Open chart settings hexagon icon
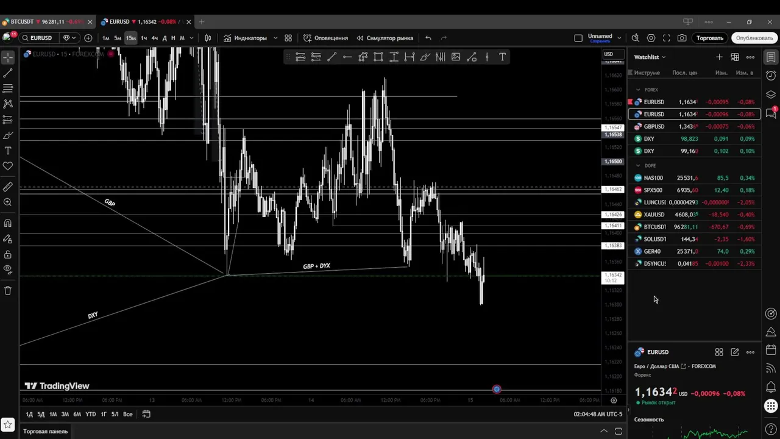Screen dimensions: 780x439 pyautogui.click(x=651, y=38)
